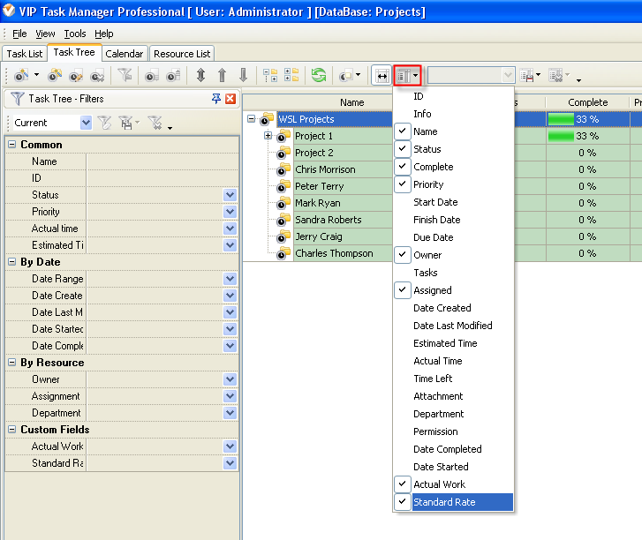Click the green refresh icon in toolbar
Viewport: 642px width, 540px height.
318,77
